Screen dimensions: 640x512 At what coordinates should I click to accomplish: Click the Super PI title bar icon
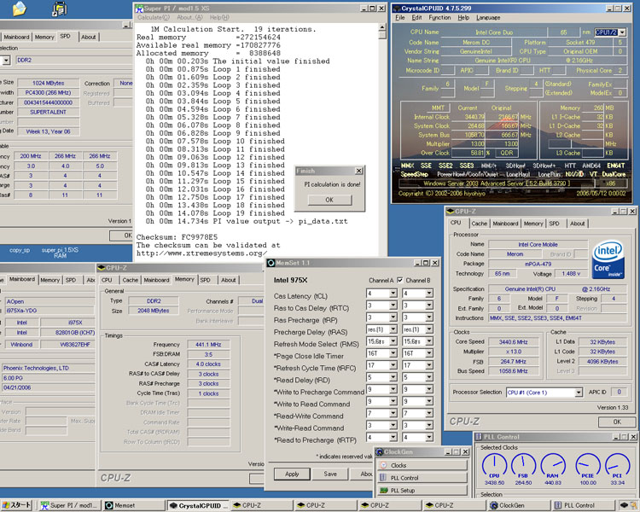coord(139,9)
